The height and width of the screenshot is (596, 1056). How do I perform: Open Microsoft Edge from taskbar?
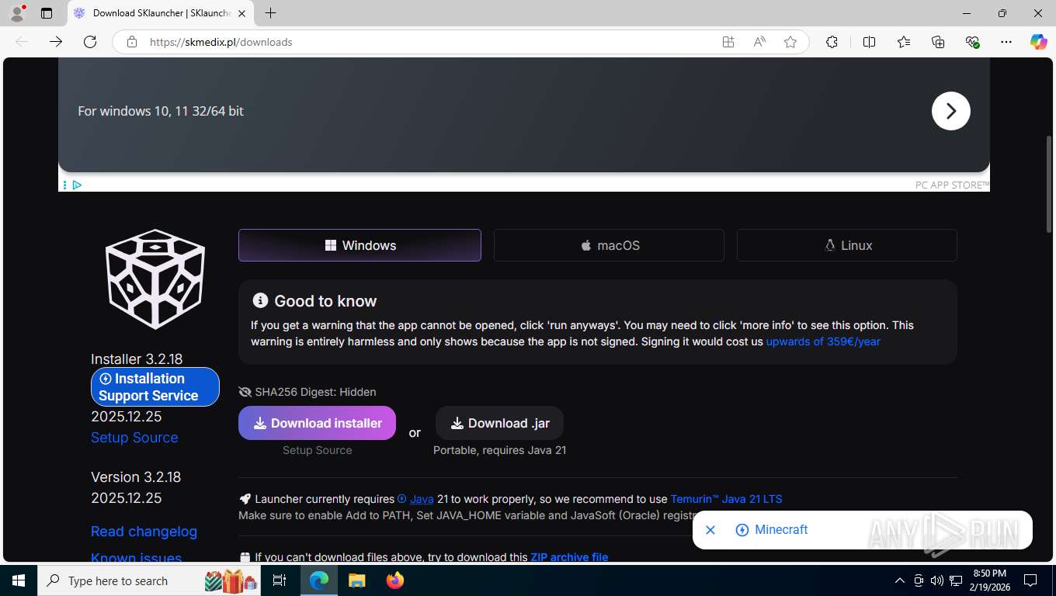click(319, 580)
